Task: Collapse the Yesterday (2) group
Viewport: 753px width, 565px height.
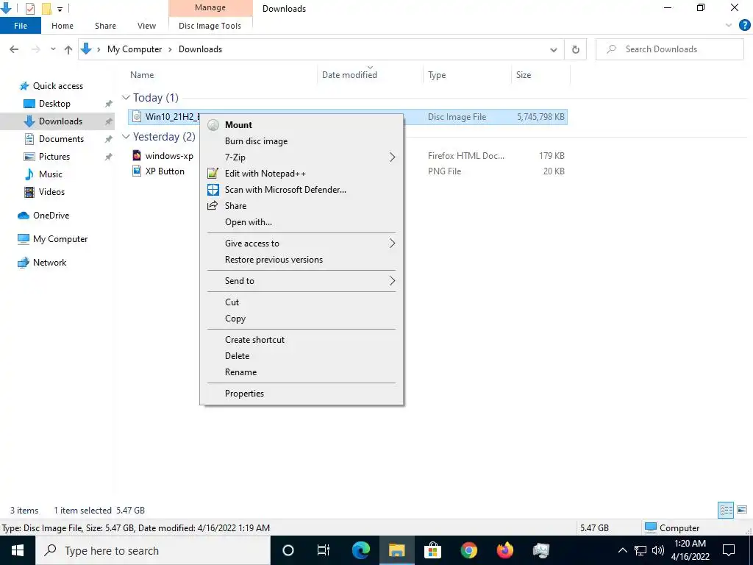Action: point(126,136)
